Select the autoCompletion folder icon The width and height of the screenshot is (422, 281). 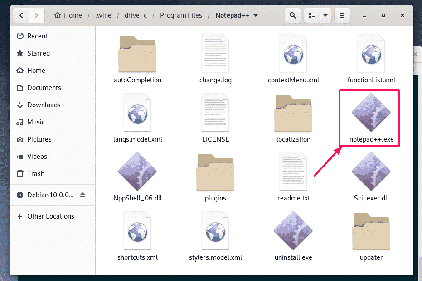point(137,54)
